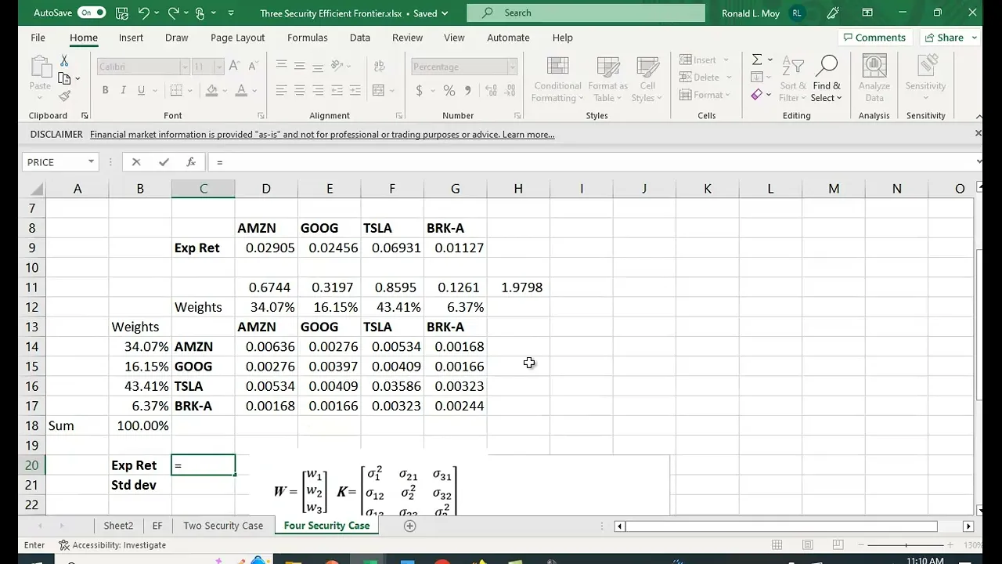Image resolution: width=1002 pixels, height=564 pixels.
Task: Switch to the Formulas tab
Action: (x=307, y=38)
